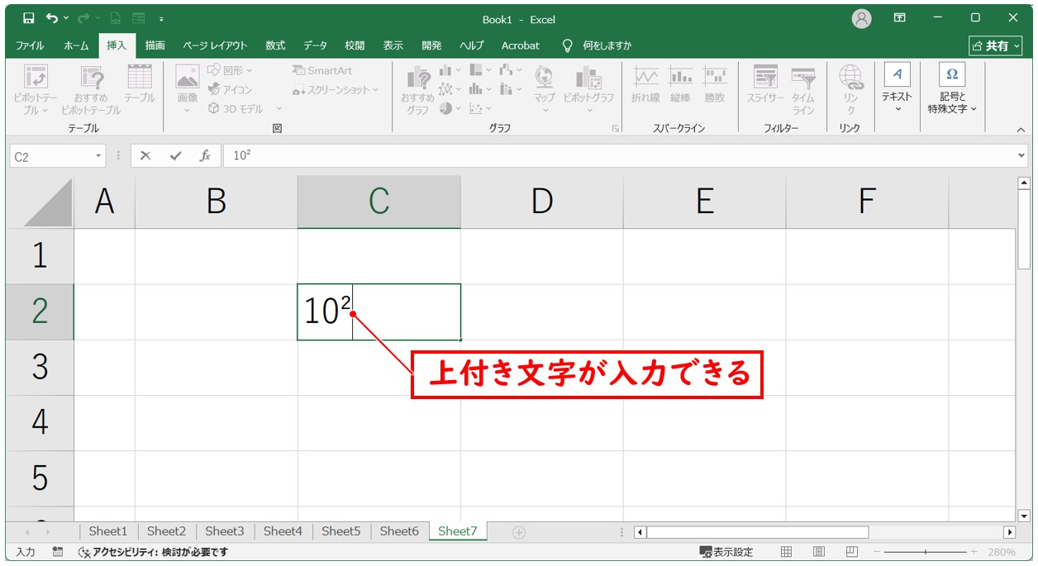Cancel entry with formula bar X icon

pos(146,155)
